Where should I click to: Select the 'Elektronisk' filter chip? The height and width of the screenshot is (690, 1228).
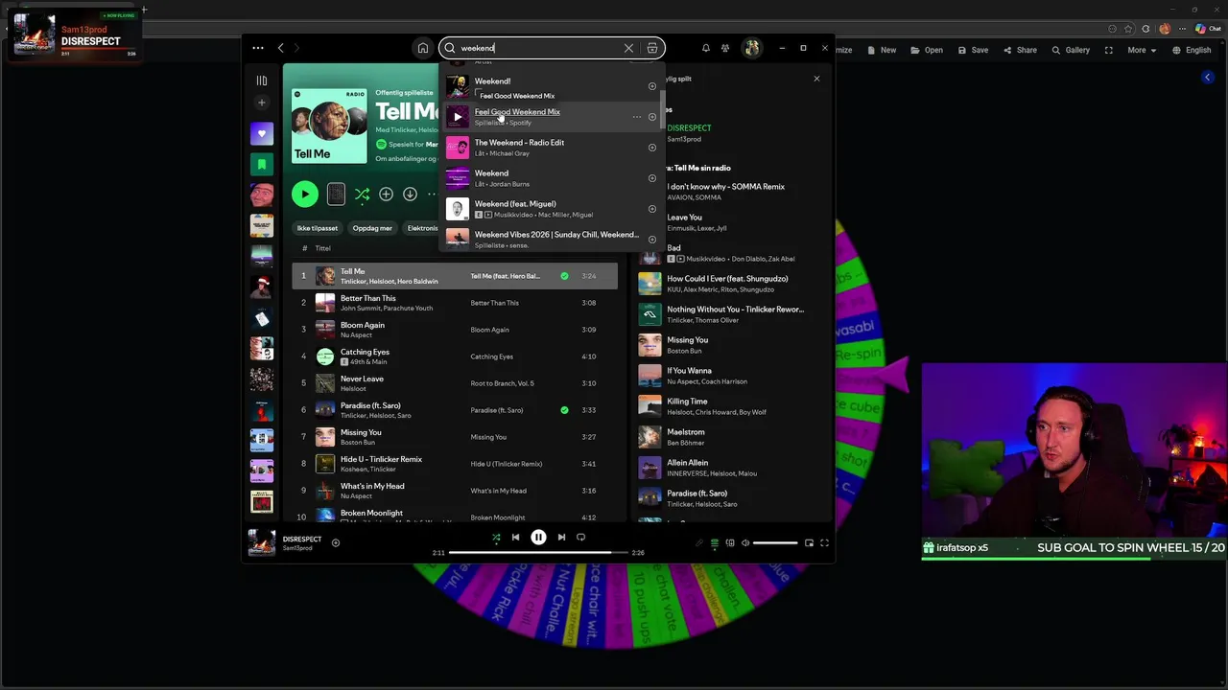coord(421,228)
